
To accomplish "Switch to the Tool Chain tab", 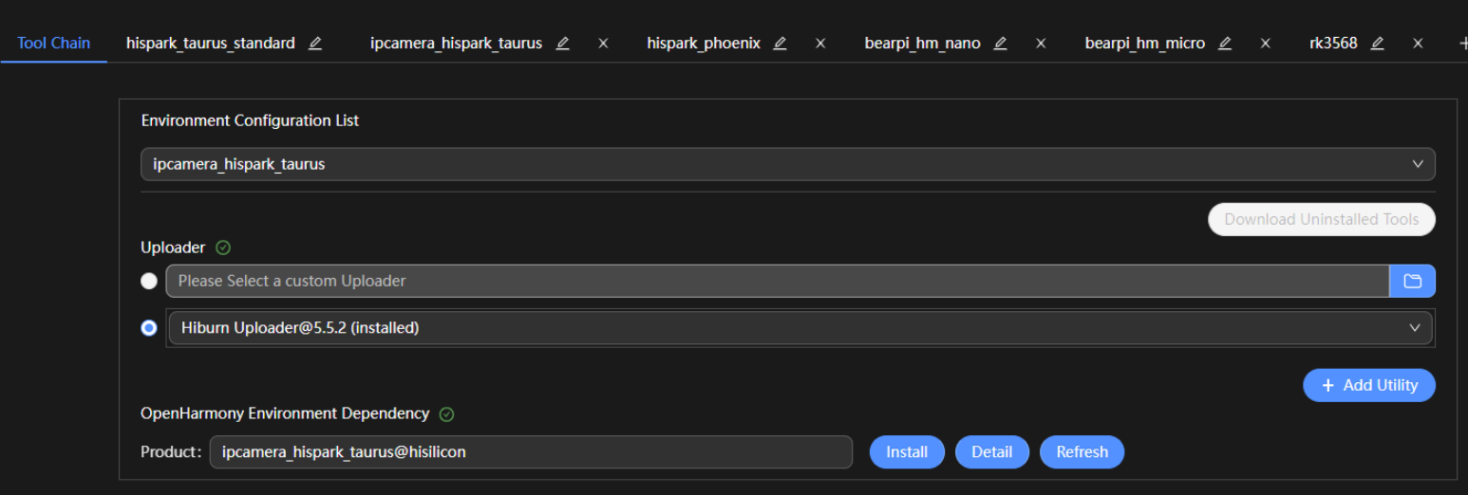I will click(54, 44).
